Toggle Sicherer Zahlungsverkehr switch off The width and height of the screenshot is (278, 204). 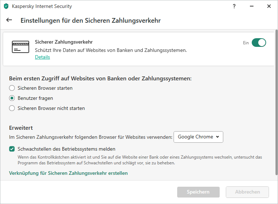tap(259, 43)
